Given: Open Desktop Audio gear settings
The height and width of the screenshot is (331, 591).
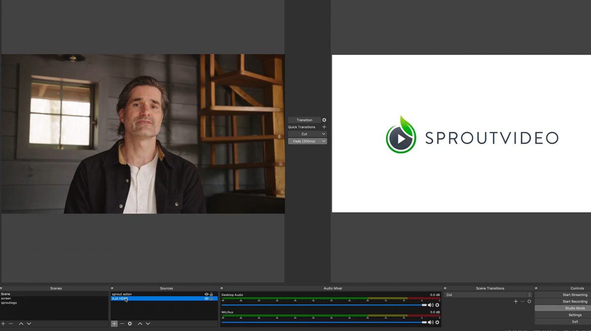Looking at the screenshot, I should (x=437, y=305).
